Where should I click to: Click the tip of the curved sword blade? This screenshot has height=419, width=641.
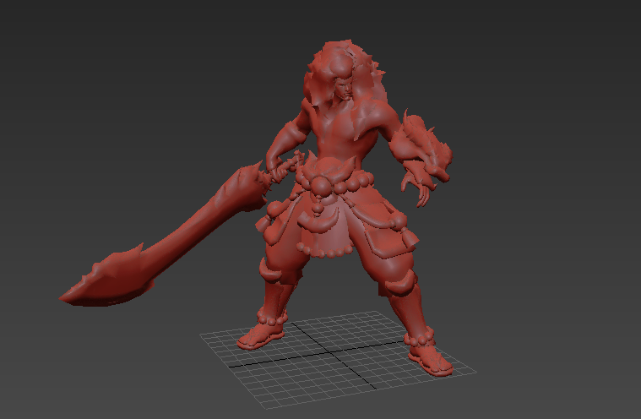[68, 297]
